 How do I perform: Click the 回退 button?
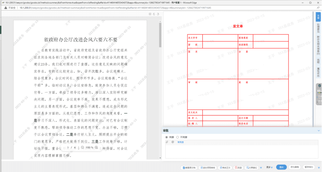click(238, 168)
